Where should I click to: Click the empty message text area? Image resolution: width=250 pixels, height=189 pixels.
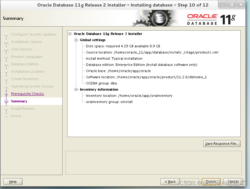click(x=154, y=163)
